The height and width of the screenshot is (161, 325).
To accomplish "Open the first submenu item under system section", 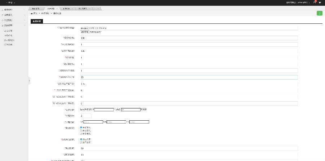I will 8,31.
